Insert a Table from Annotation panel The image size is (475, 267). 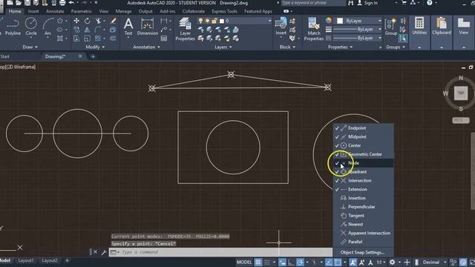tap(164, 39)
